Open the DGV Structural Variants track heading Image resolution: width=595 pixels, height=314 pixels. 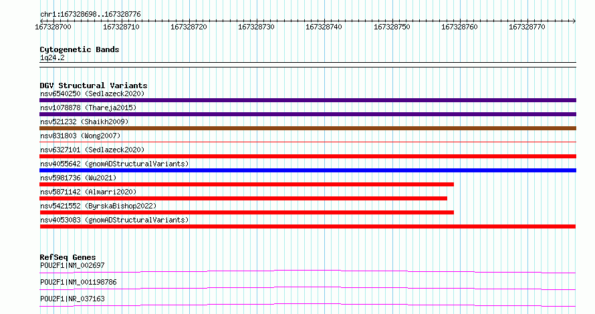point(94,86)
